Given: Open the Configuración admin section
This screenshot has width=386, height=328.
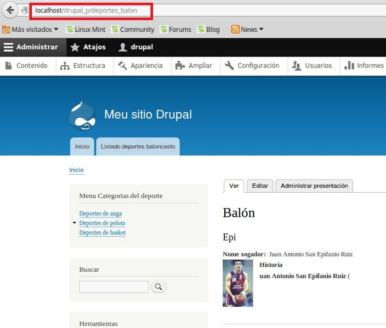Looking at the screenshot, I should click(252, 66).
